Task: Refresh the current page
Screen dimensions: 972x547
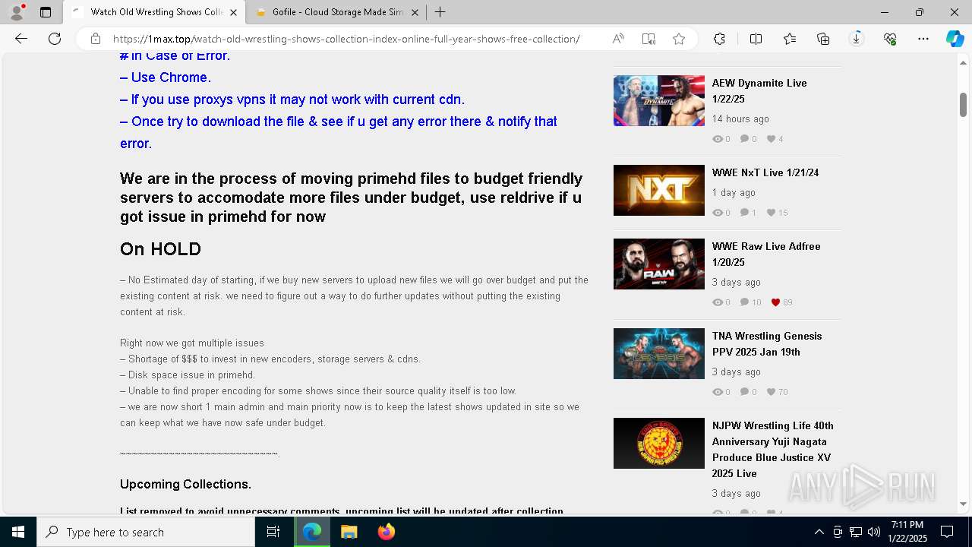Action: click(55, 39)
